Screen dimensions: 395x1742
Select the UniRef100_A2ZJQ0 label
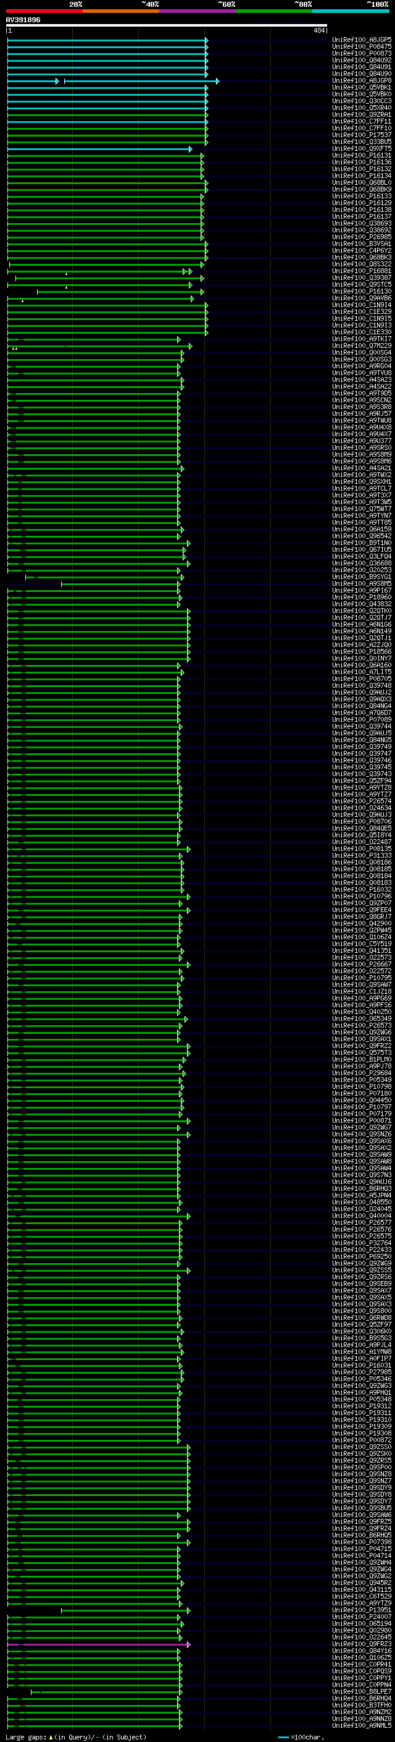click(x=361, y=645)
